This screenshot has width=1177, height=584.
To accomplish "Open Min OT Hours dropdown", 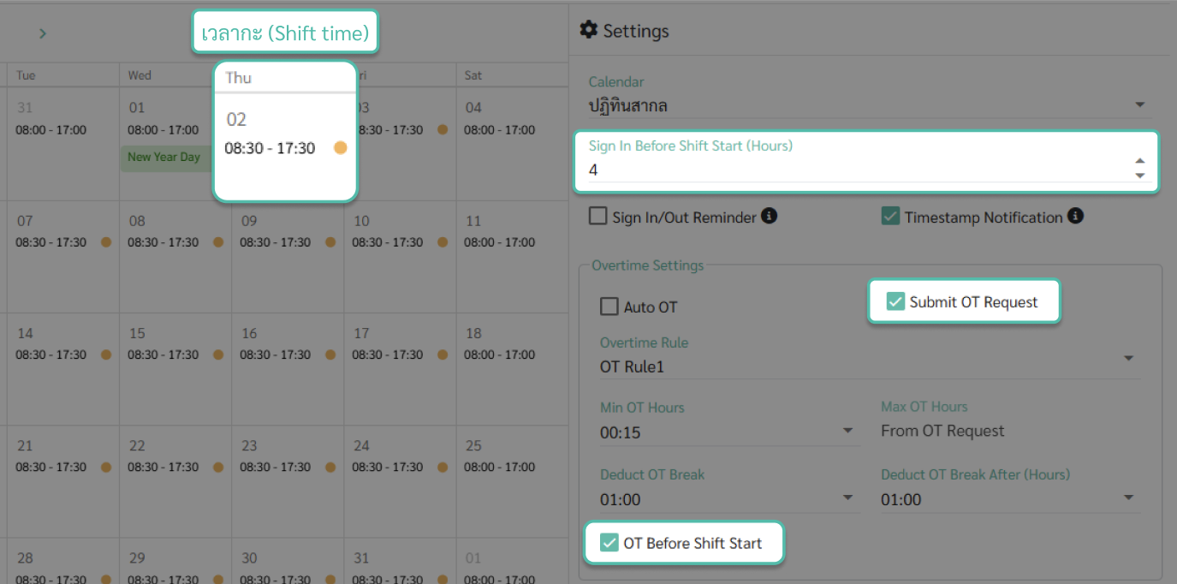I will coord(729,432).
